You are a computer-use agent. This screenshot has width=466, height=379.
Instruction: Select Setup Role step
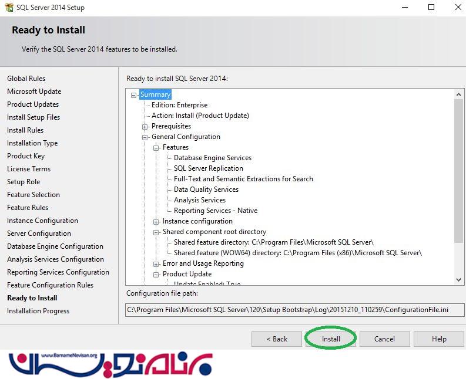tap(24, 182)
